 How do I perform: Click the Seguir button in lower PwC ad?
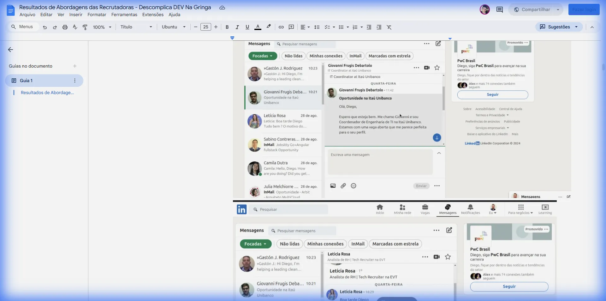coord(509,286)
